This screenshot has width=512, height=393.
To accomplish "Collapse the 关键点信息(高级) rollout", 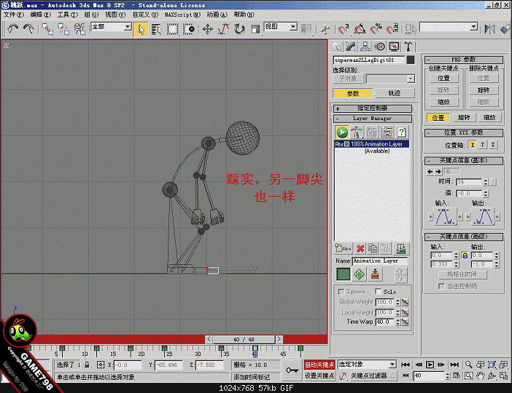I will 464,237.
